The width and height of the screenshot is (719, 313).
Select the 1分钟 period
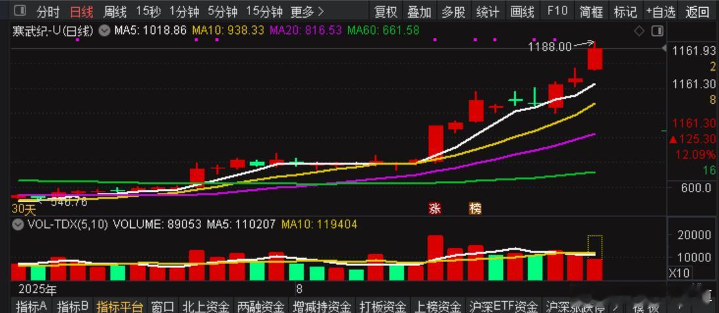tap(184, 12)
